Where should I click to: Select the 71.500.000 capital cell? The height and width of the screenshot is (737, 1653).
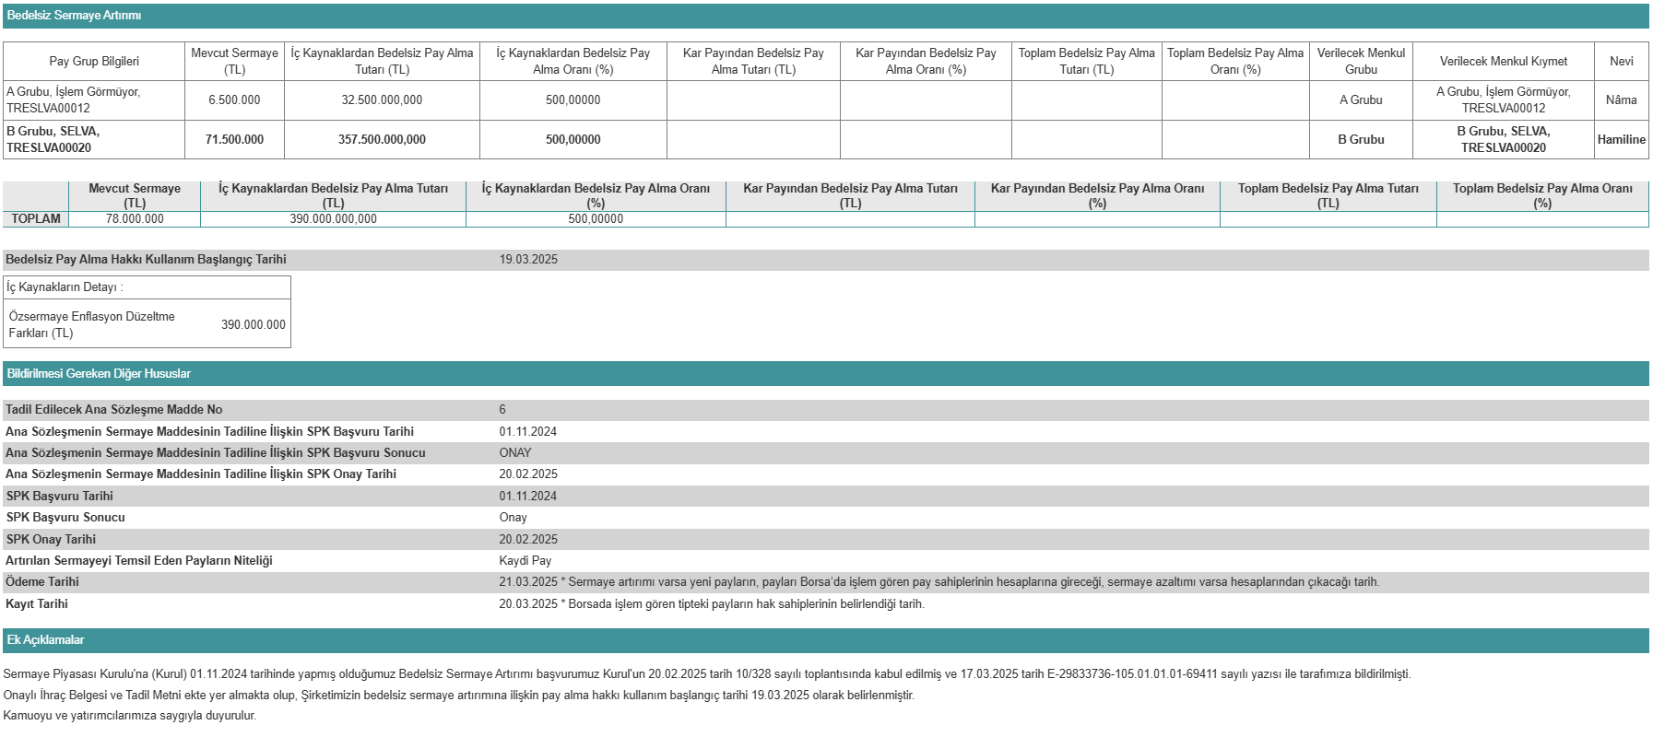tap(234, 139)
